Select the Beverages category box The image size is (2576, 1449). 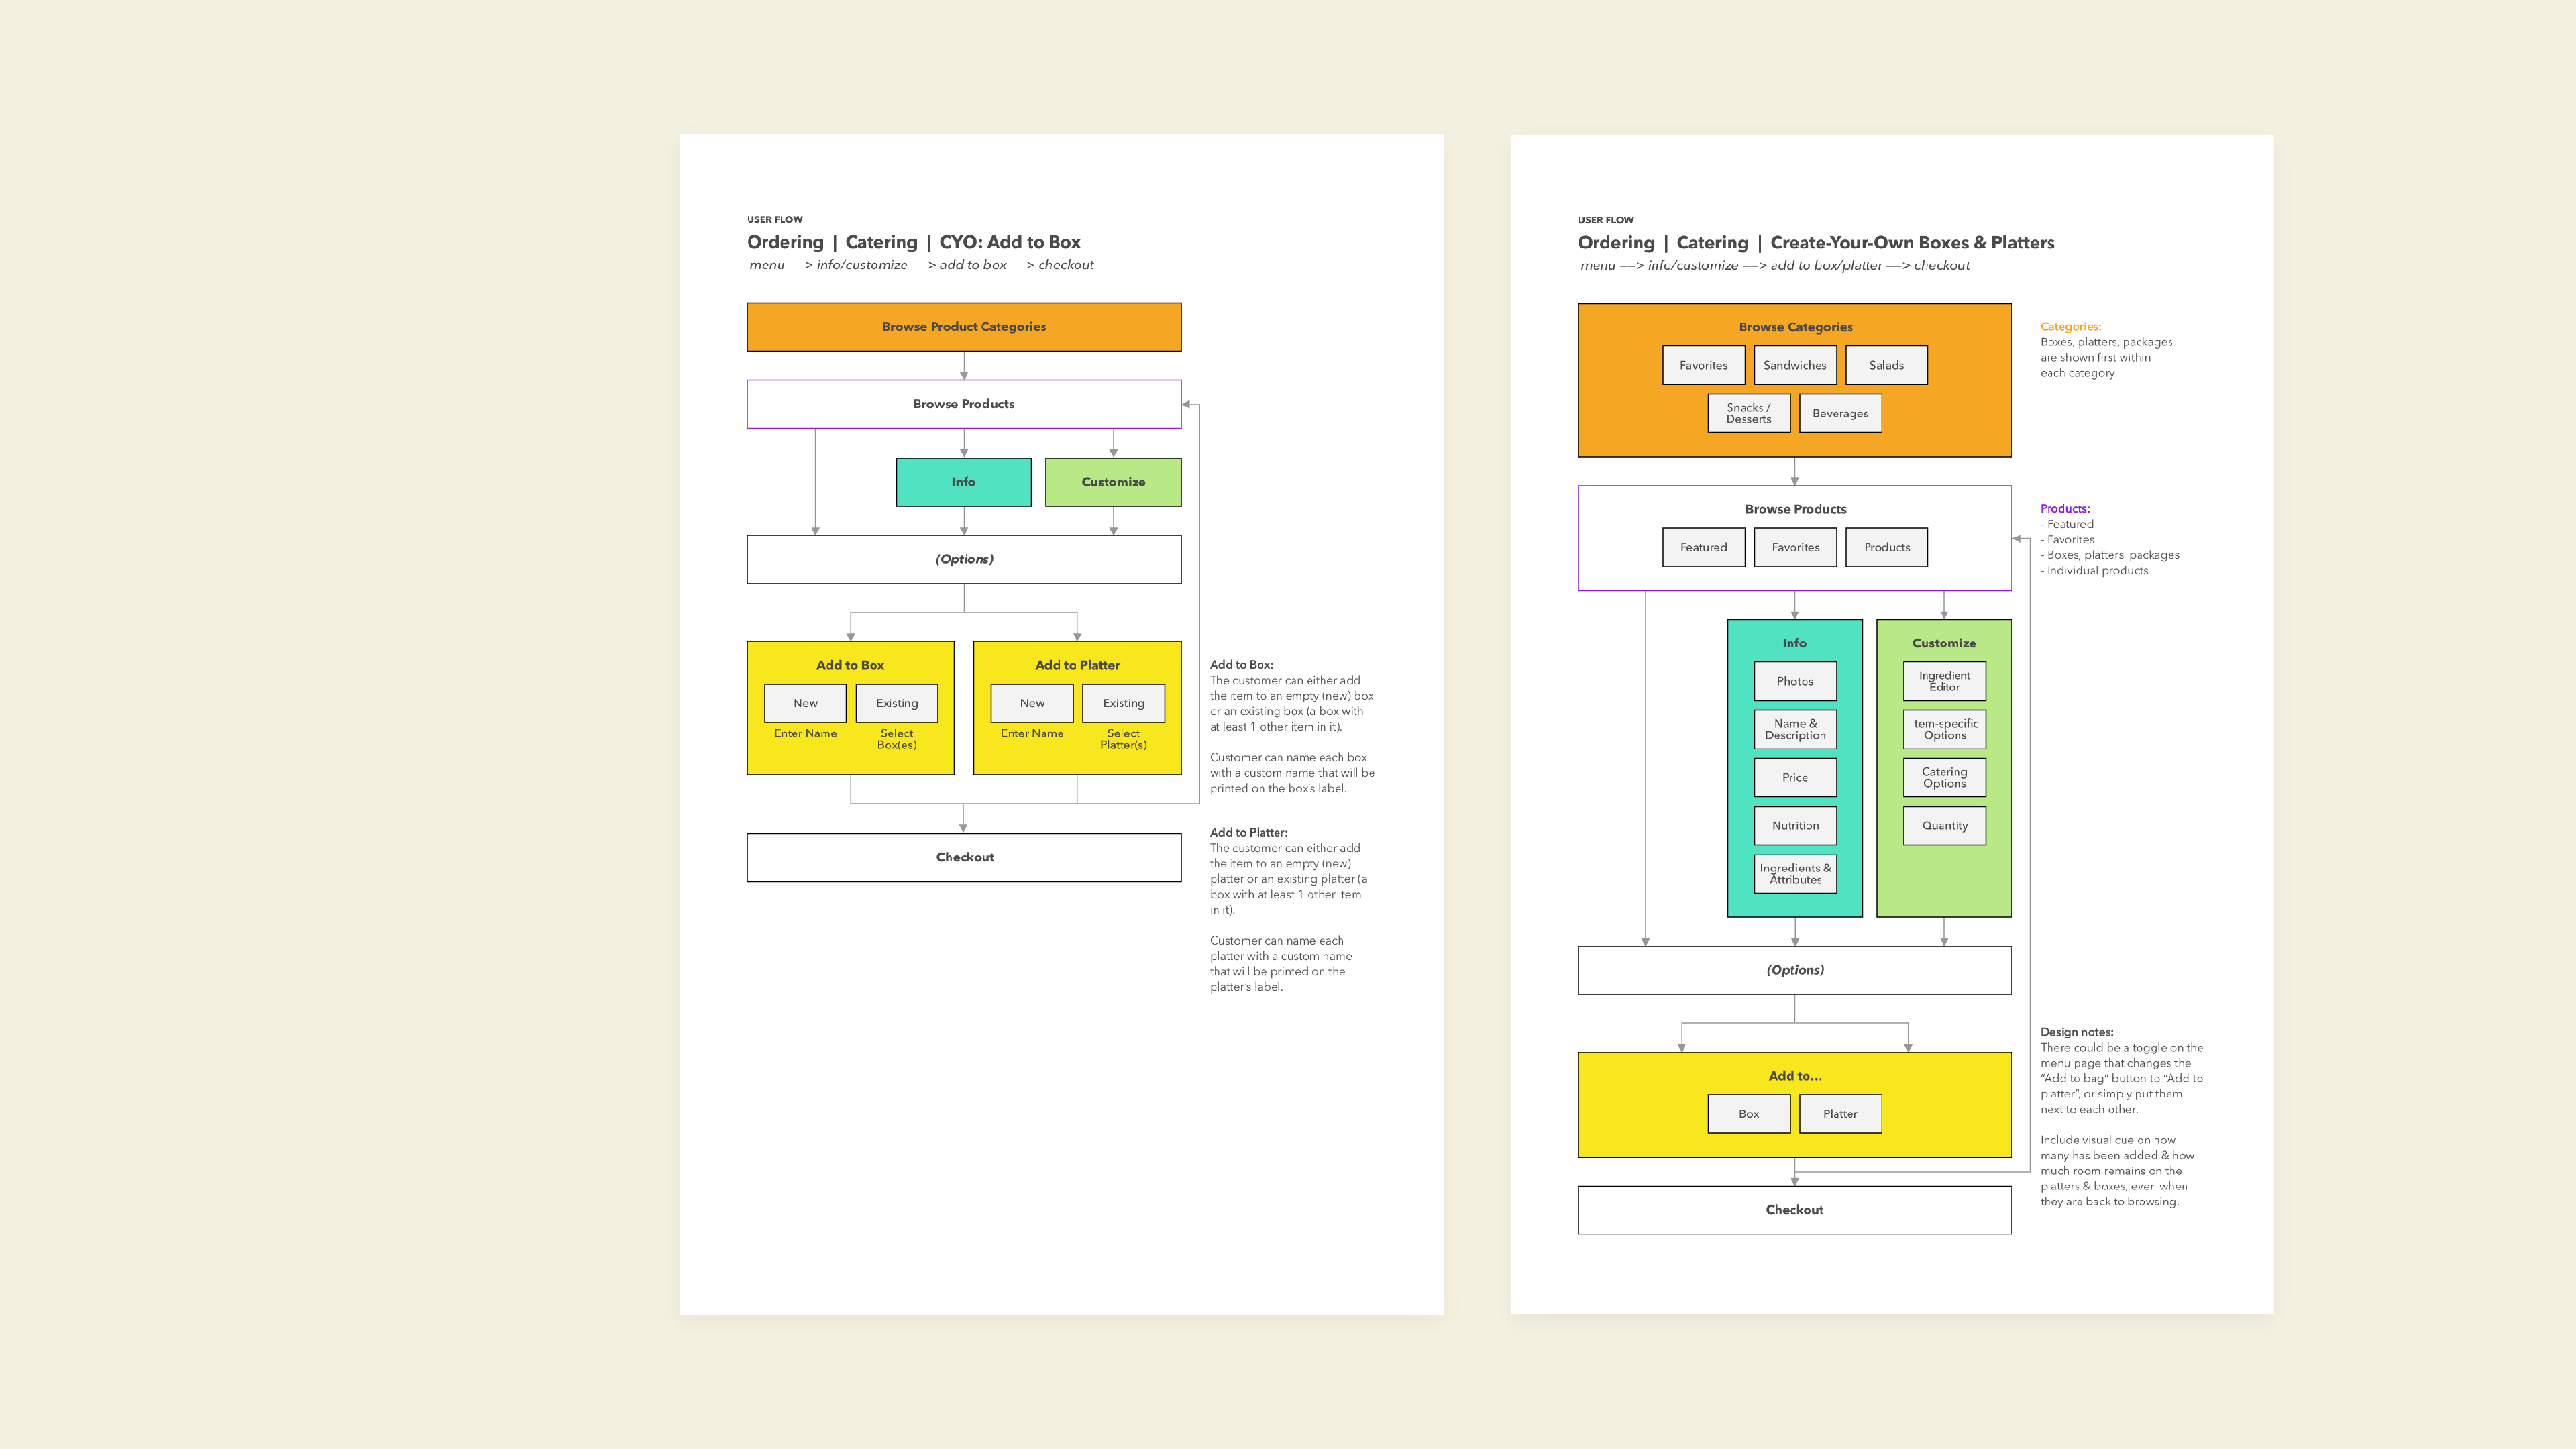(x=1840, y=413)
